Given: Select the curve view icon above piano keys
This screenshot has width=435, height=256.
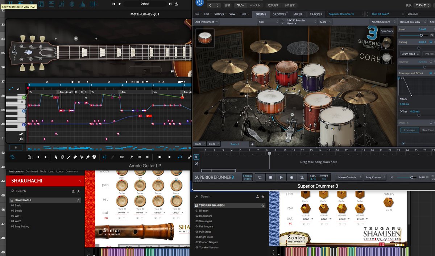Looking at the screenshot, I should [11, 88].
